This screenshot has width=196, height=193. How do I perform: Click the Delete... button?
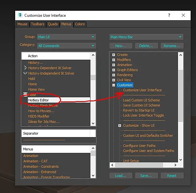[146, 46]
